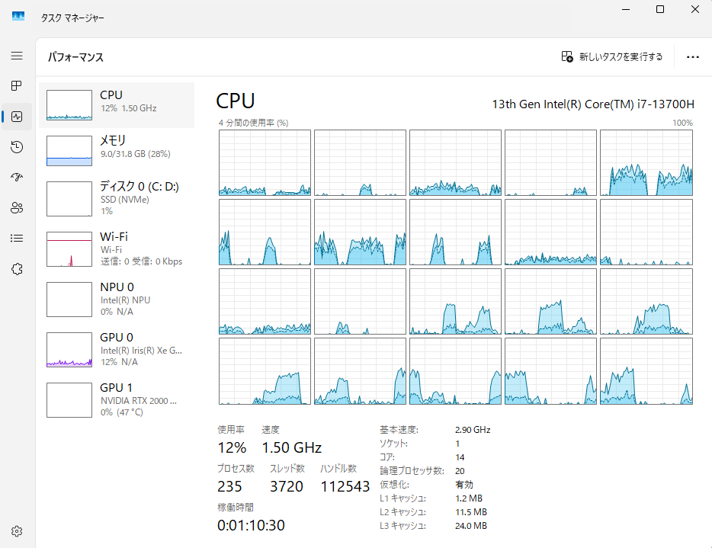Viewport: 712px width, 548px height.
Task: Go to the Processes page icon
Action: pos(17,86)
